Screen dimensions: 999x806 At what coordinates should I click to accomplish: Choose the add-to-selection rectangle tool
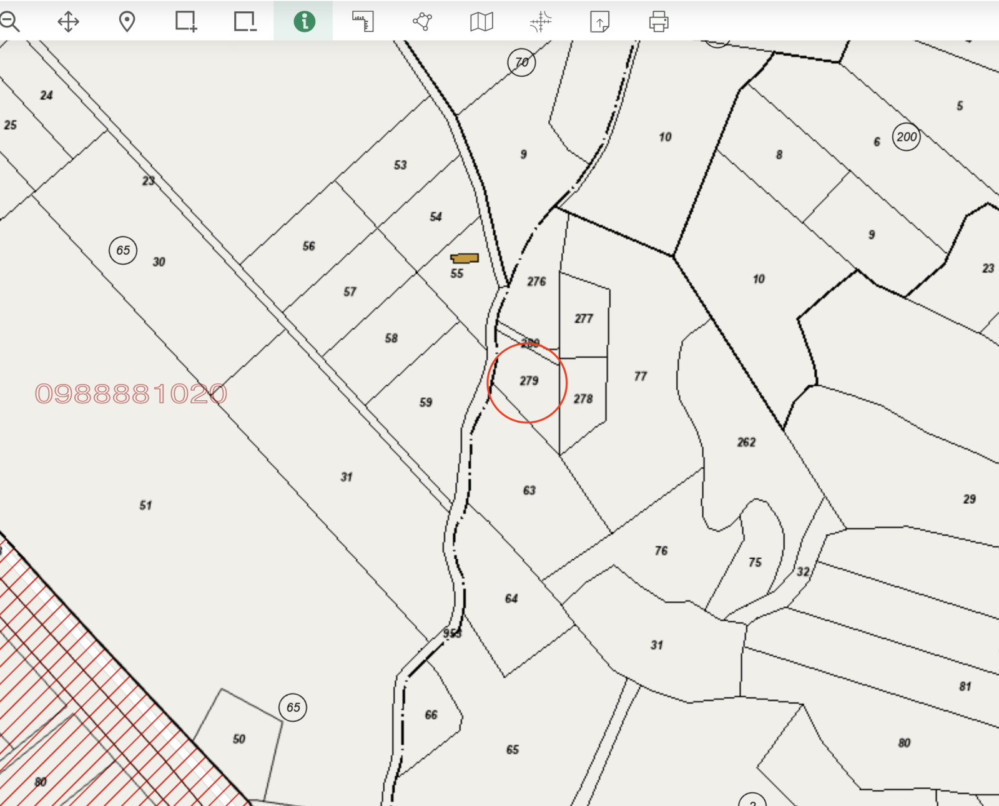185,22
